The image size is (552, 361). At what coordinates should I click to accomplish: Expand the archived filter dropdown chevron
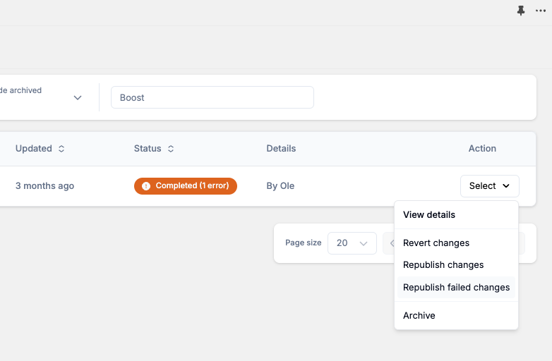pyautogui.click(x=78, y=98)
